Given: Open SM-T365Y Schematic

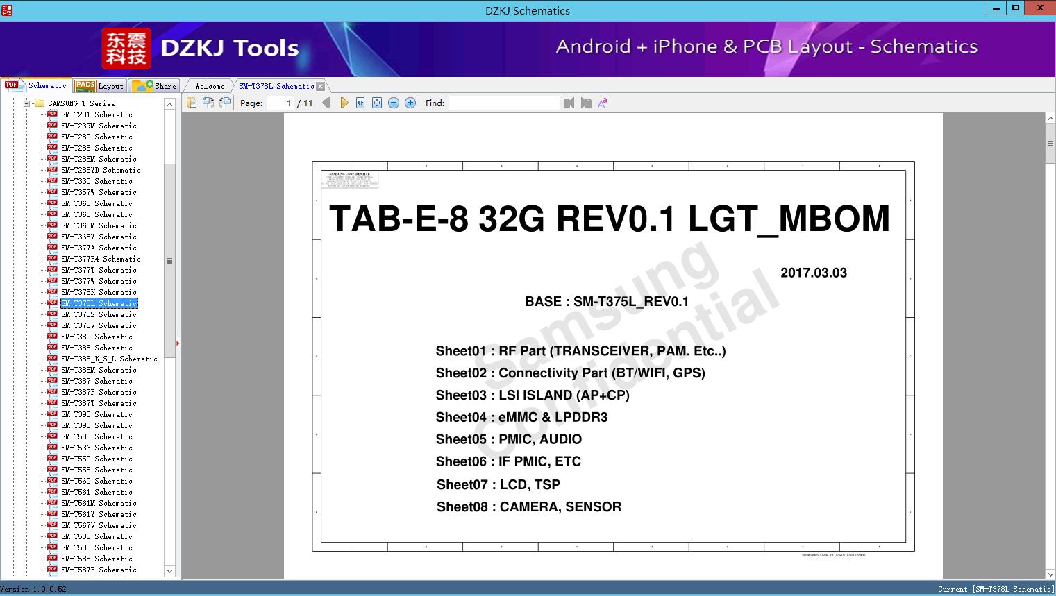Looking at the screenshot, I should (99, 237).
